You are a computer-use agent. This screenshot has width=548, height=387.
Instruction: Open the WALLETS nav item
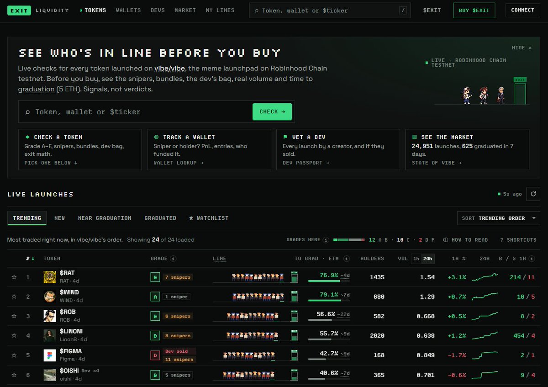pos(128,10)
